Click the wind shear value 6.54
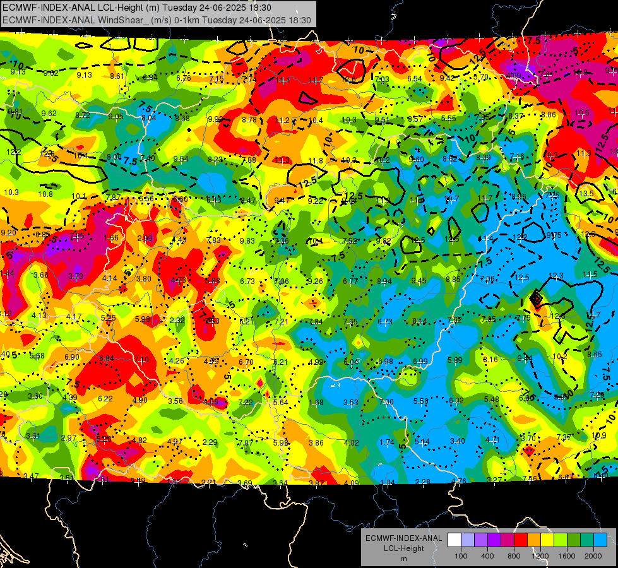The image size is (618, 568). pos(415,79)
